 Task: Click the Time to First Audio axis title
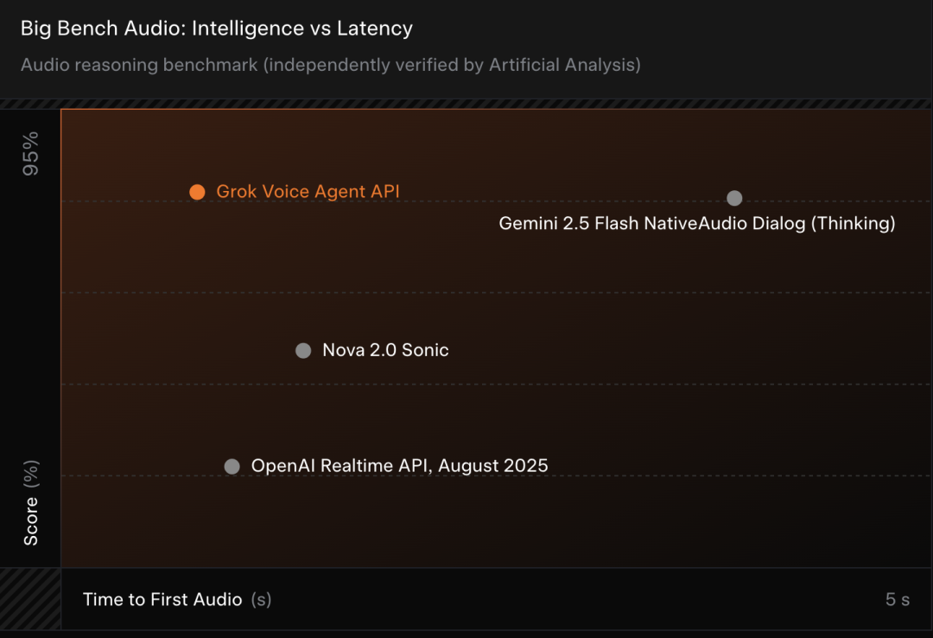(x=162, y=599)
